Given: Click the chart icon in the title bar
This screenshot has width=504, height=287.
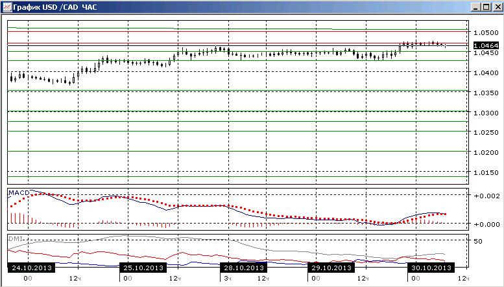Looking at the screenshot, I should tap(6, 6).
